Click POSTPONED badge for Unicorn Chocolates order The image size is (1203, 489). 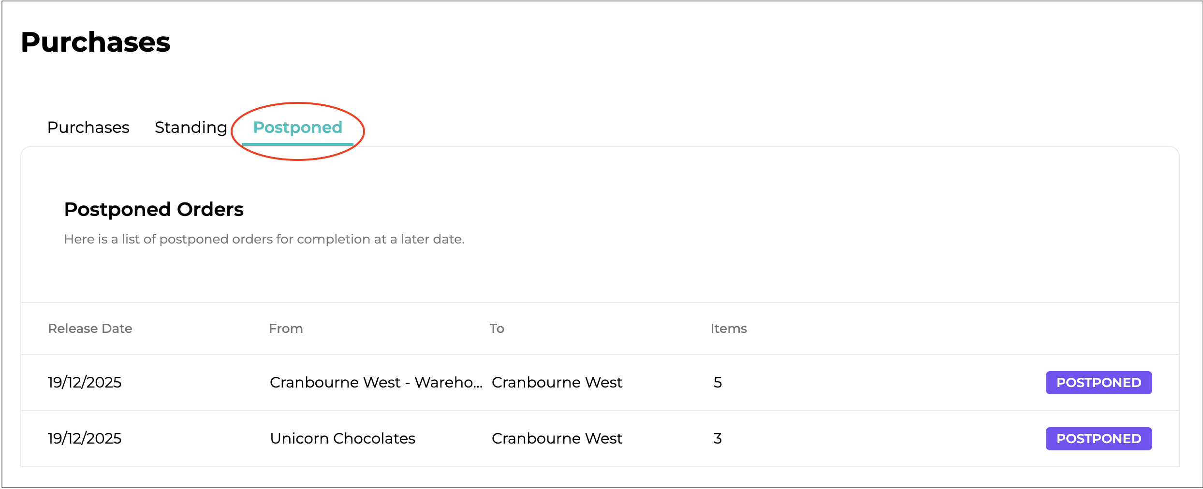pos(1098,439)
